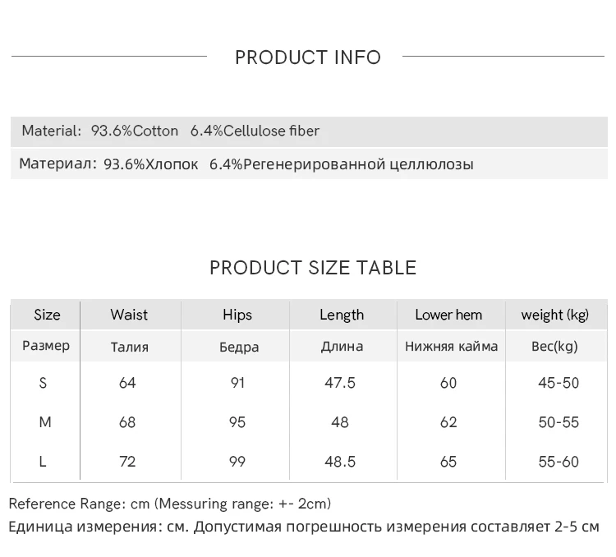The width and height of the screenshot is (616, 557).
Task: Select the L size row label
Action: coord(43,462)
